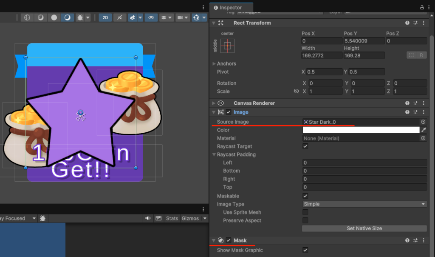Viewport: 435px width, 257px height.
Task: Collapse the Rect Transform component
Action: pos(214,23)
